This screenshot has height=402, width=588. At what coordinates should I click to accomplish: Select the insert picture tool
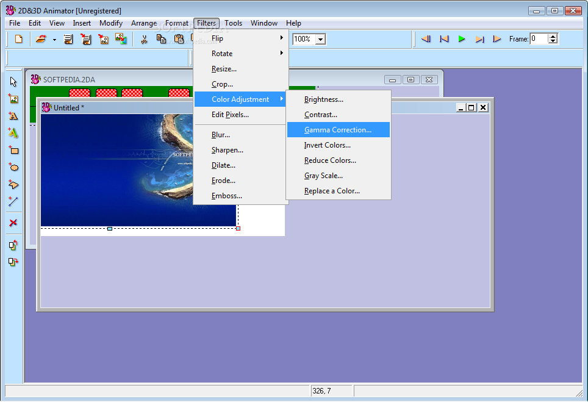point(13,99)
